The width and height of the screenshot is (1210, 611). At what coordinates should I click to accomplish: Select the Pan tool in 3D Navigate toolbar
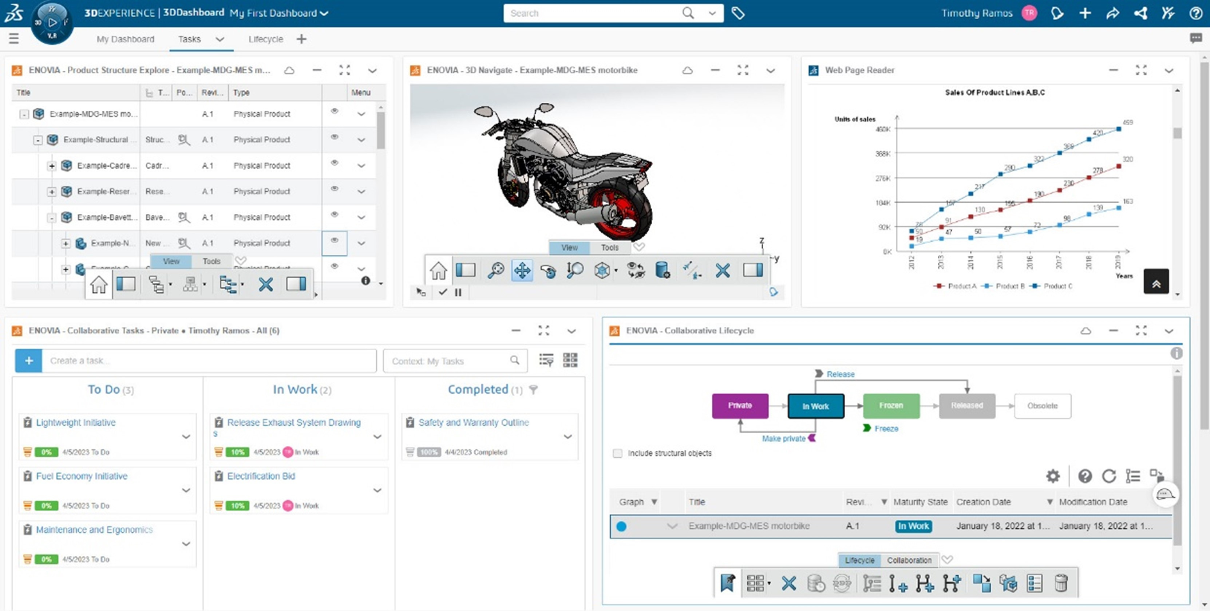[x=522, y=270]
